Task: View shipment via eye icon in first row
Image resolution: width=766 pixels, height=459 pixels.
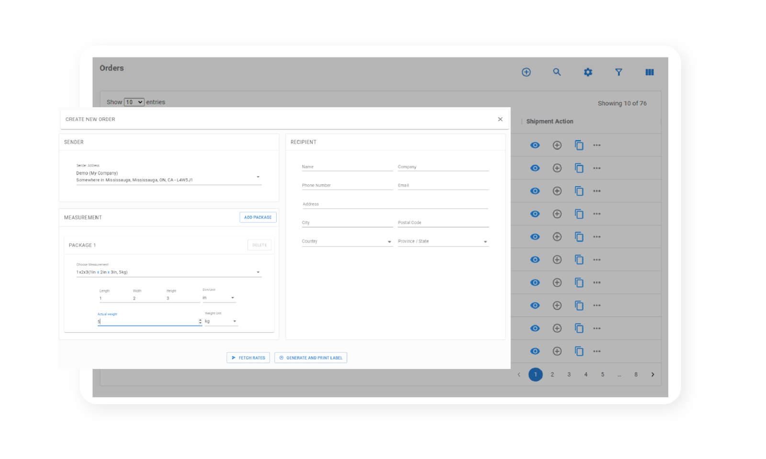Action: tap(535, 145)
